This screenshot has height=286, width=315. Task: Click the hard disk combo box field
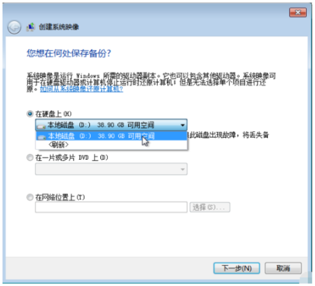pyautogui.click(x=111, y=125)
